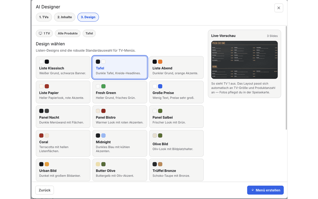Pick the Trüffel Bronze design card
The image size is (318, 199).
tap(177, 170)
